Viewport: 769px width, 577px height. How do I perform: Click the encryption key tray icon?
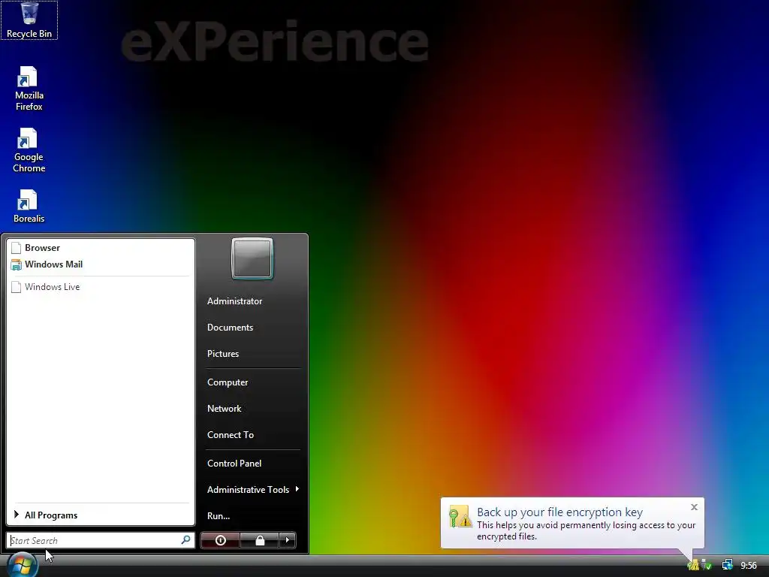point(693,566)
